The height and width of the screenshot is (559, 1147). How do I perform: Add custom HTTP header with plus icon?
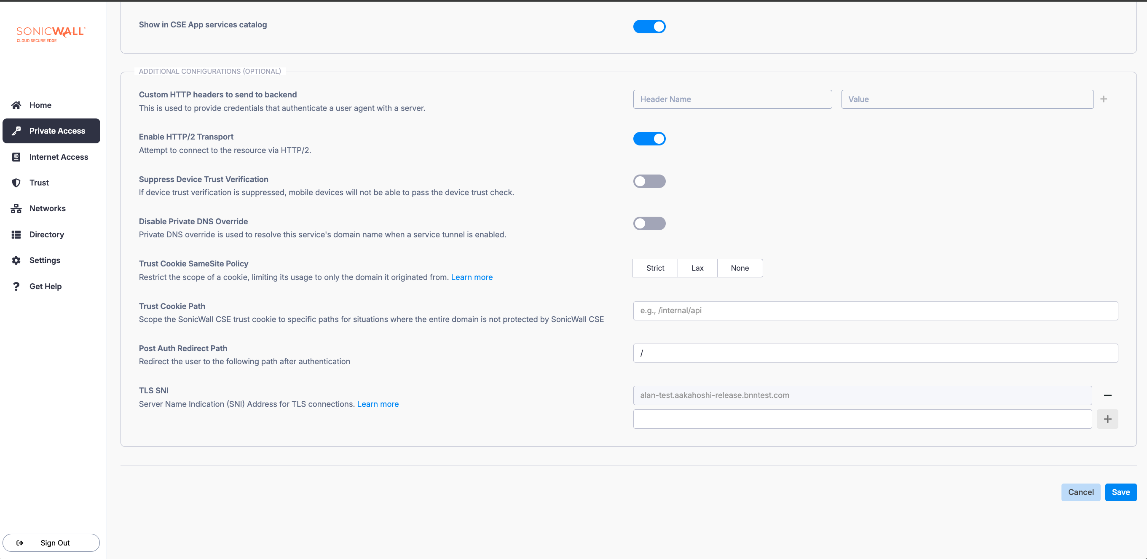1103,99
